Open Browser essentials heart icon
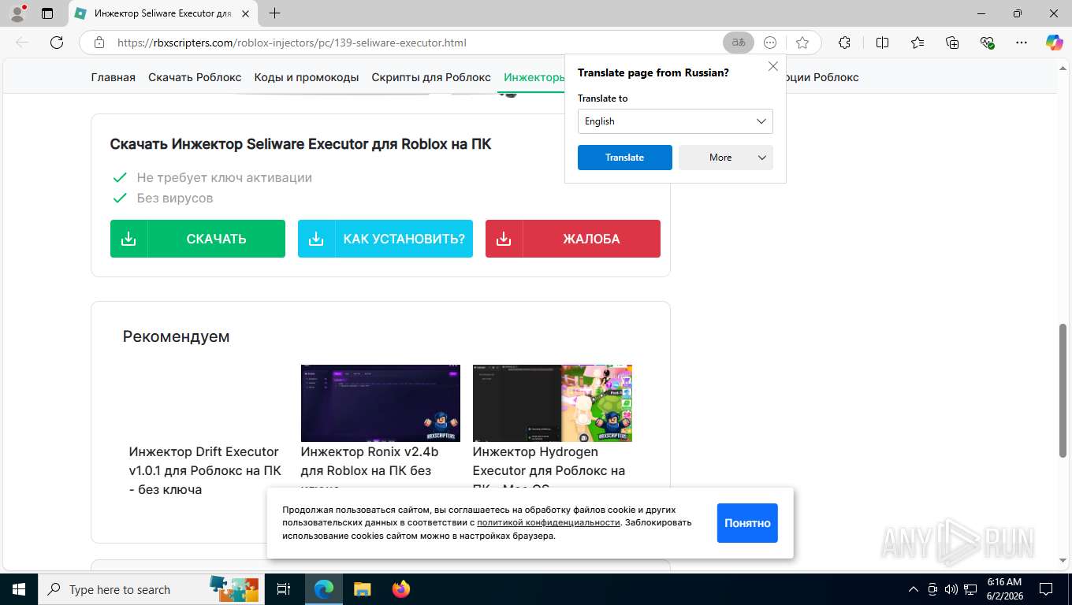This screenshot has height=605, width=1072. coord(987,43)
